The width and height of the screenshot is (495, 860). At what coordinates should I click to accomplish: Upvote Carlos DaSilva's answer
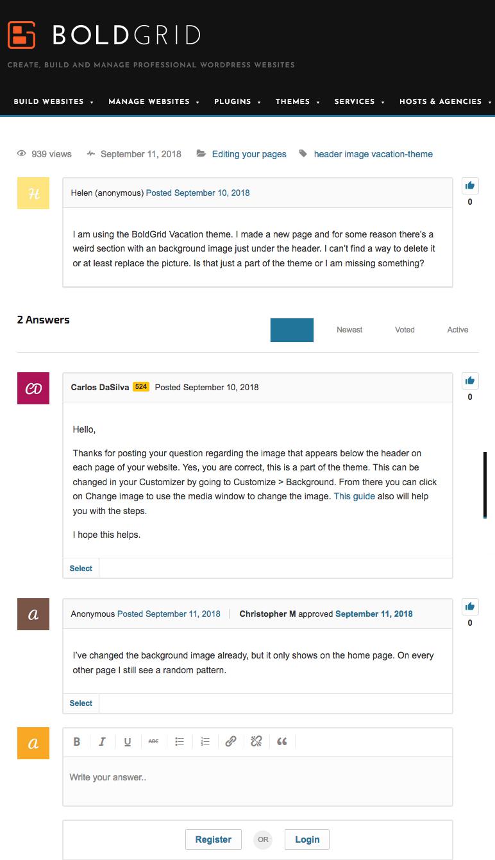(x=470, y=381)
